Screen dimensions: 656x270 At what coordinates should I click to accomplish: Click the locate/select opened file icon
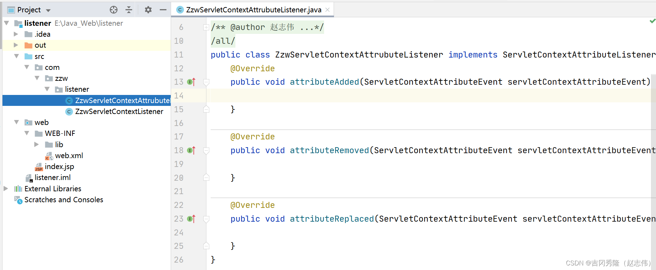click(113, 10)
